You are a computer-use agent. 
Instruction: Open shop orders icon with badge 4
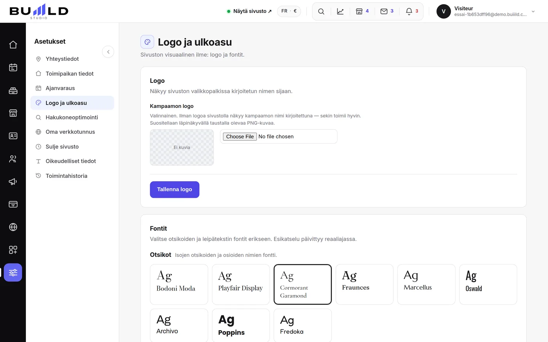[362, 11]
